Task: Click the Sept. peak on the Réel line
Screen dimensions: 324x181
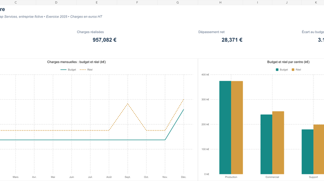Action: pos(128,104)
